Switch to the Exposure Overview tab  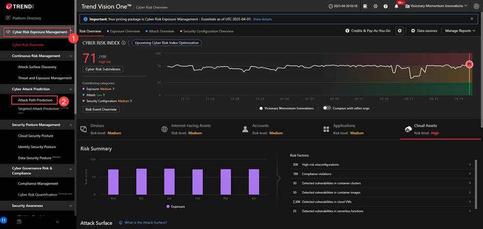click(x=125, y=31)
